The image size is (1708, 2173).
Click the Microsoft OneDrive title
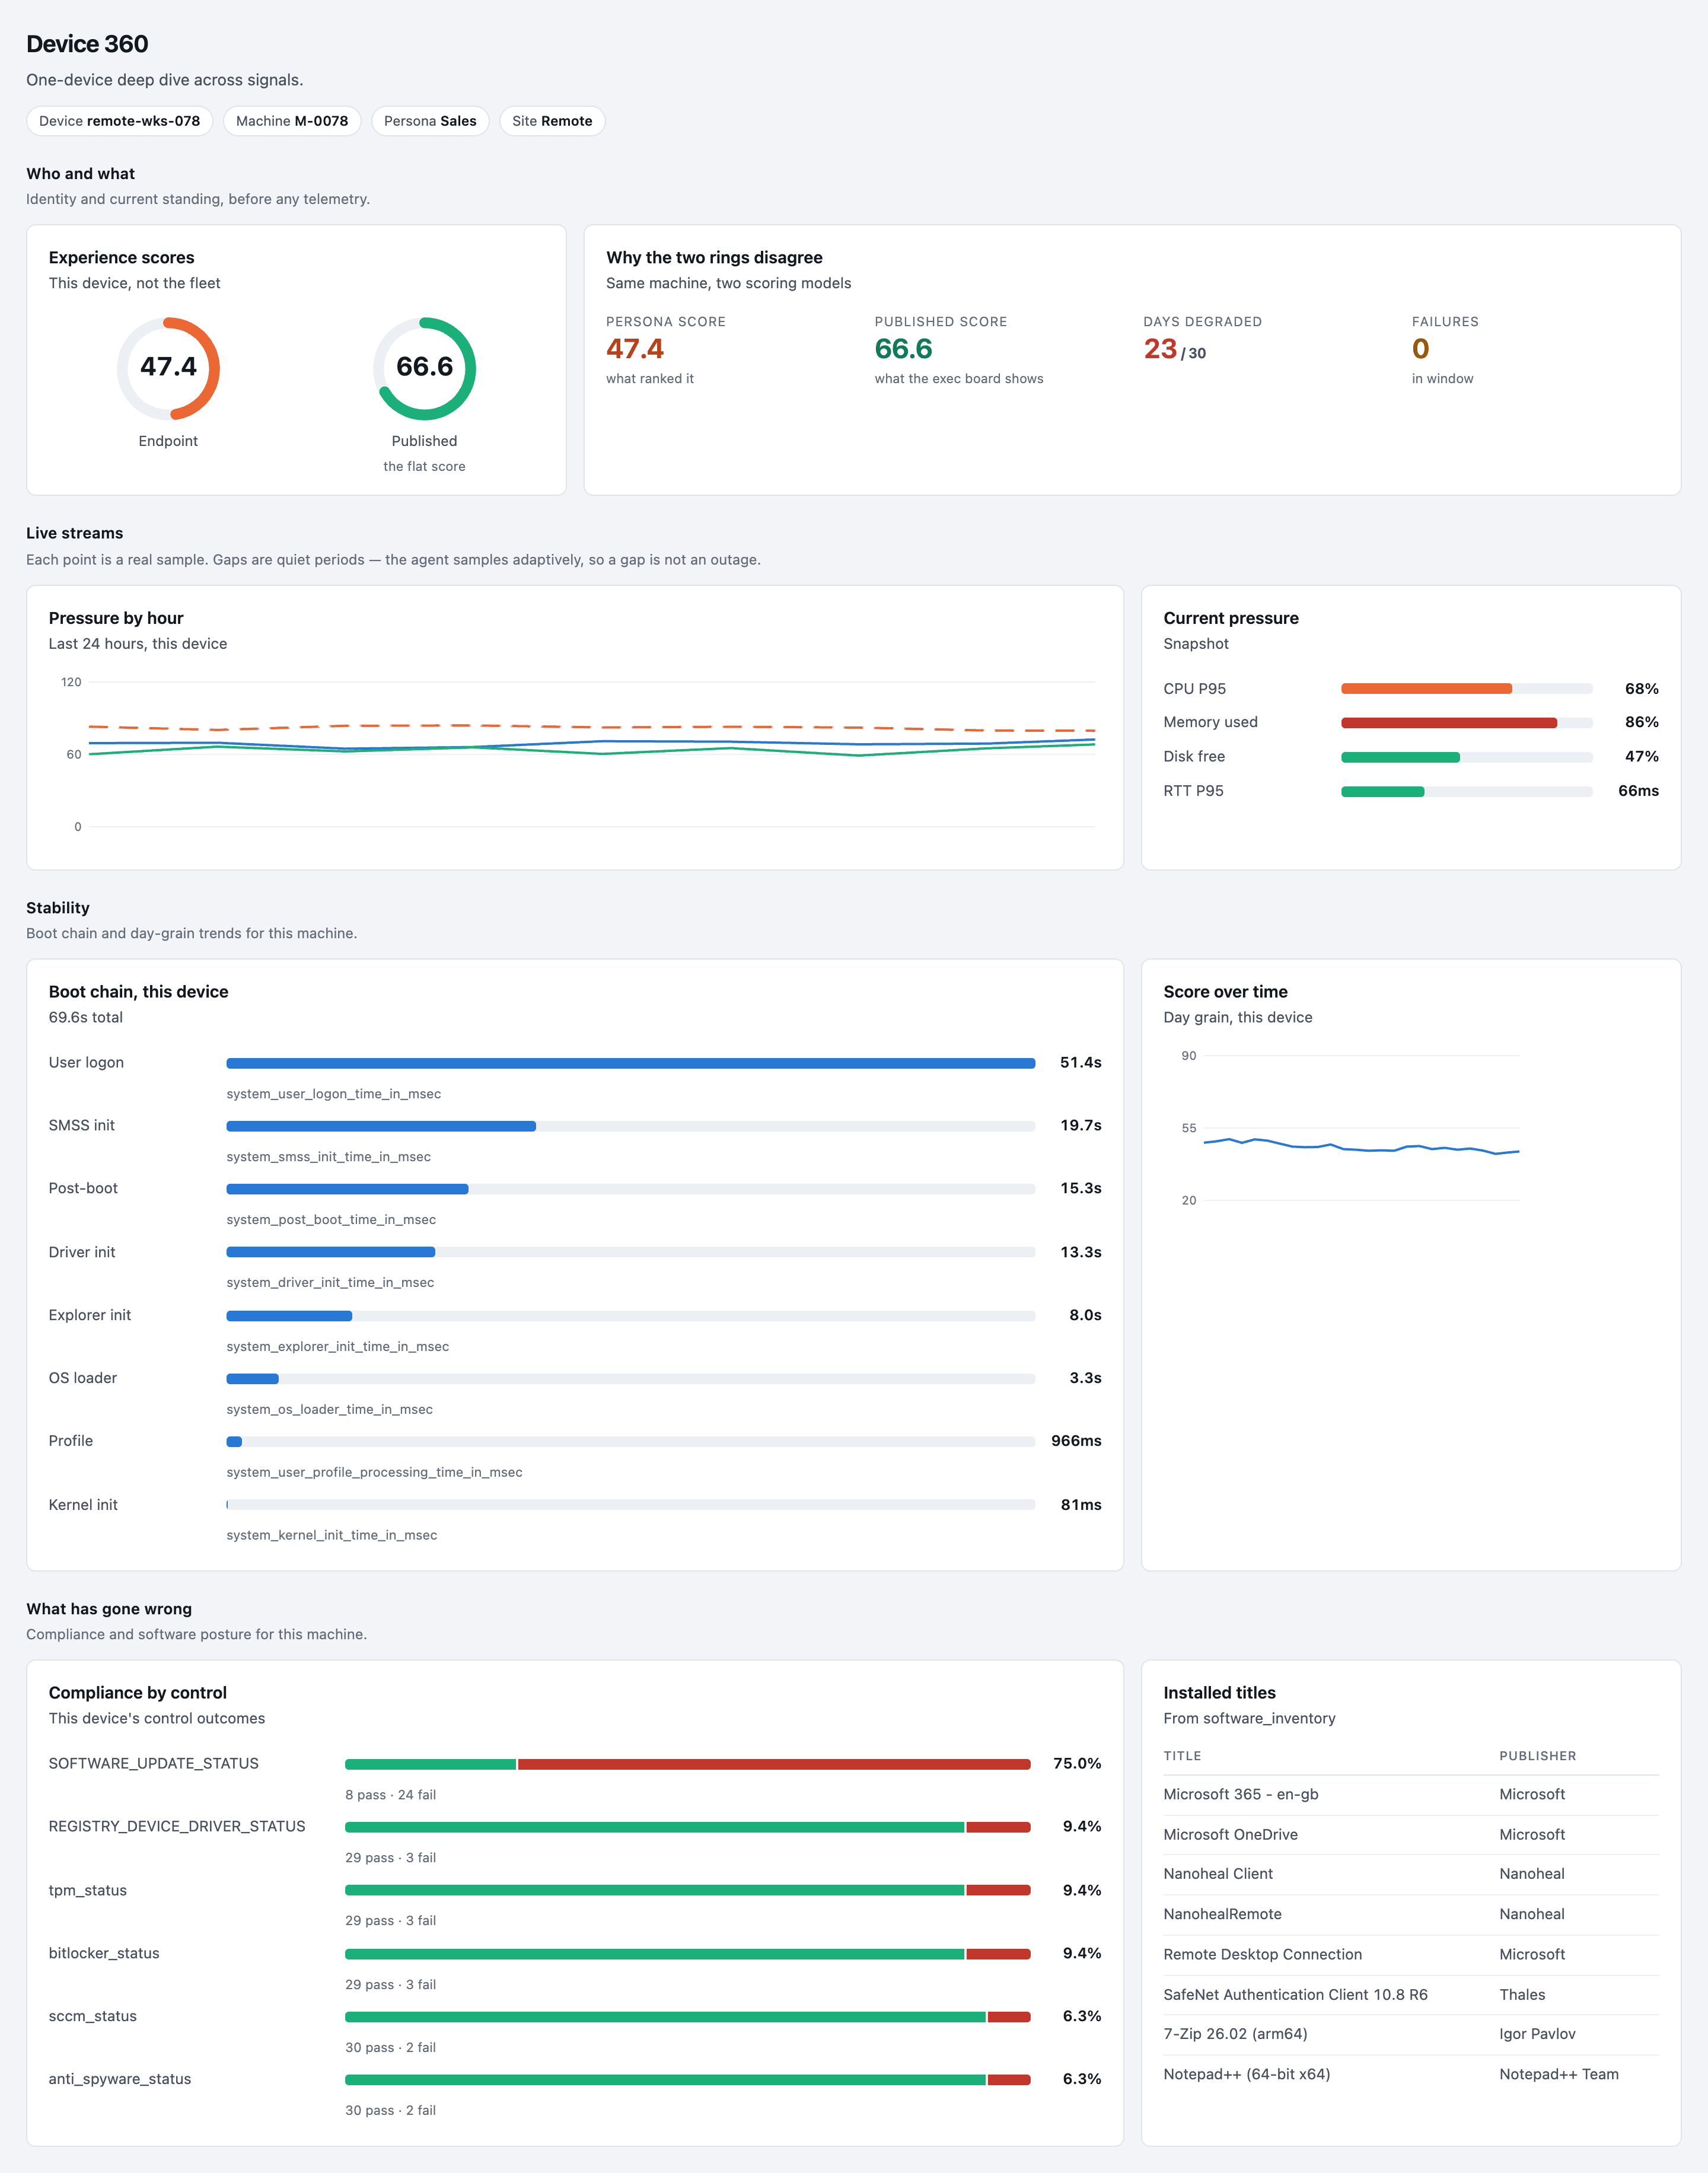tap(1230, 1835)
